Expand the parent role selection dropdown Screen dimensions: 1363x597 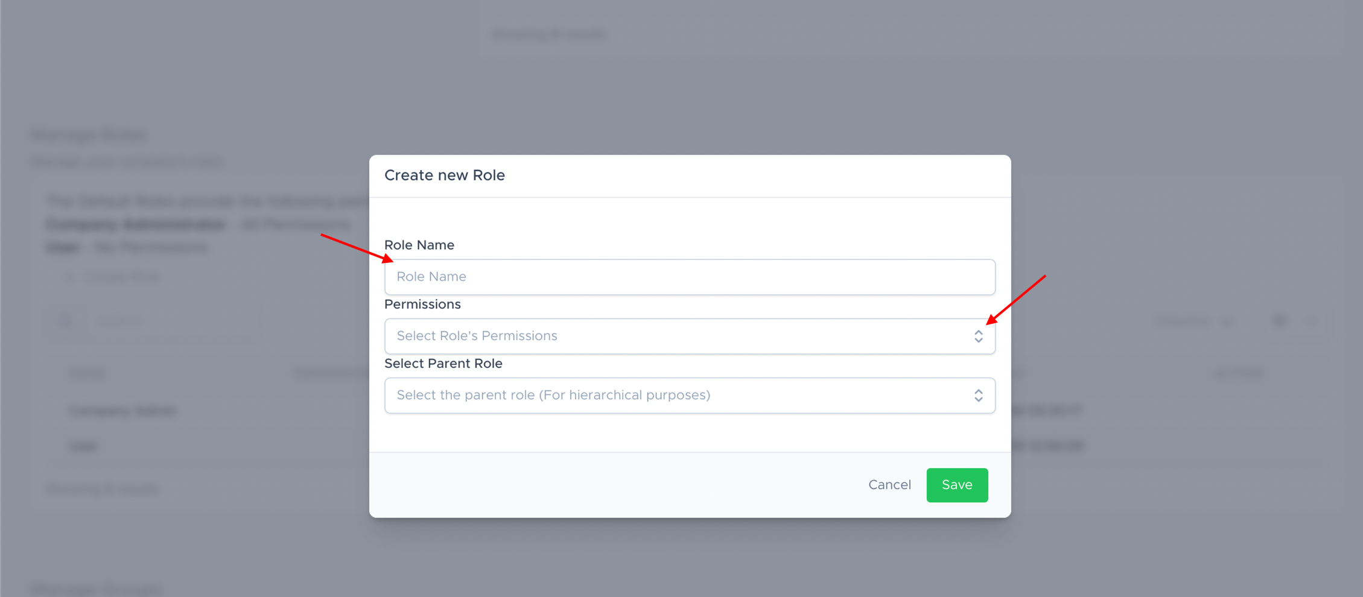click(x=689, y=395)
